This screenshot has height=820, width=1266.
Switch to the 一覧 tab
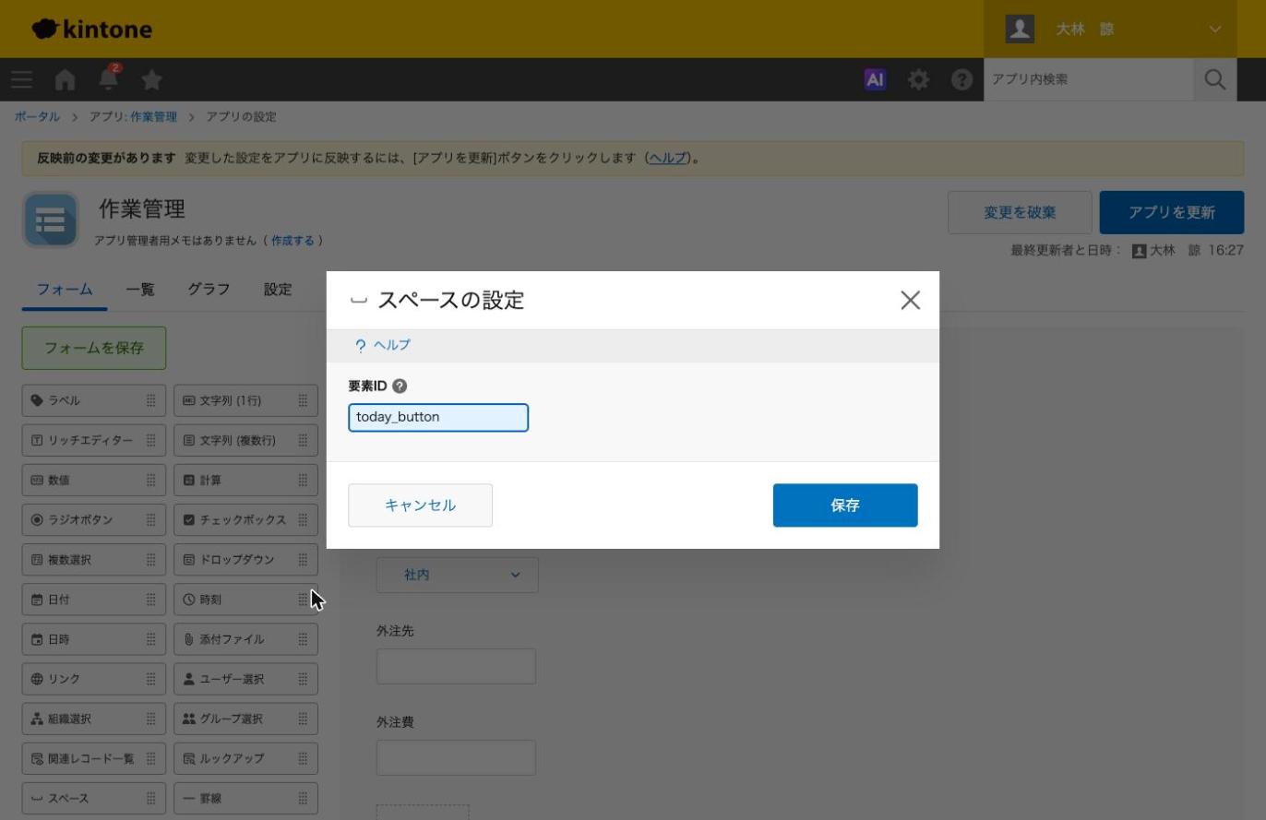[x=140, y=290]
